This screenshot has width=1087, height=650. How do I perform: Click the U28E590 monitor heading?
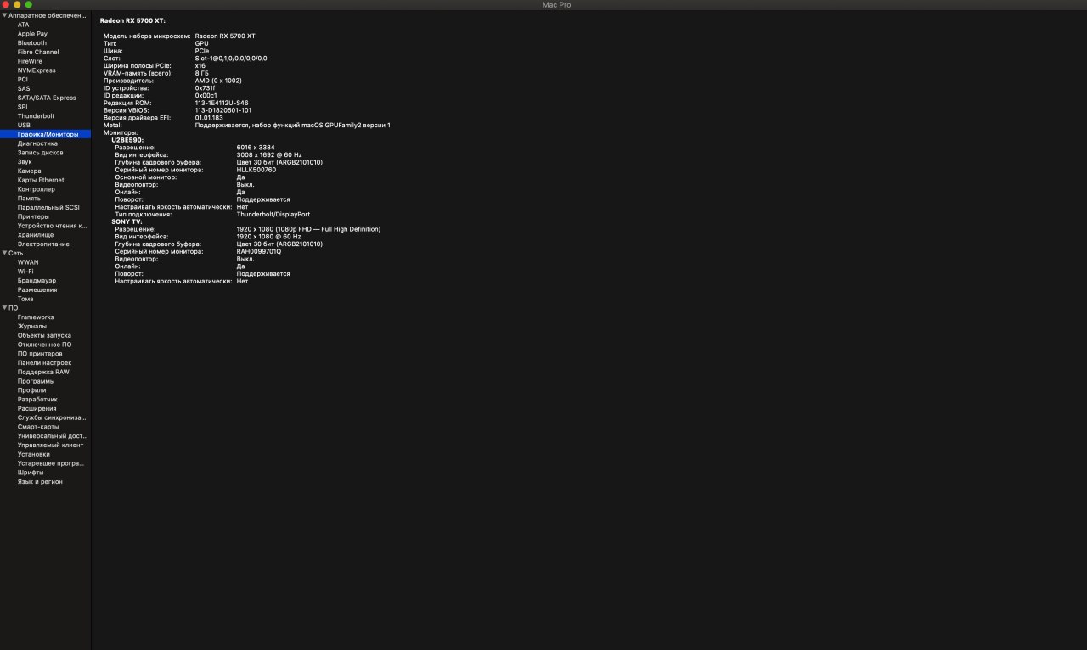[127, 140]
